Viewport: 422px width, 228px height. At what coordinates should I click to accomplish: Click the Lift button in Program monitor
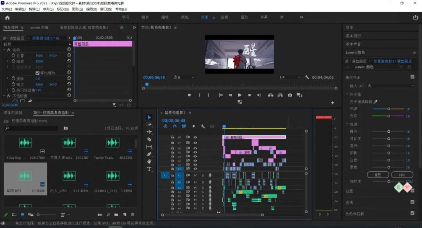(270, 95)
